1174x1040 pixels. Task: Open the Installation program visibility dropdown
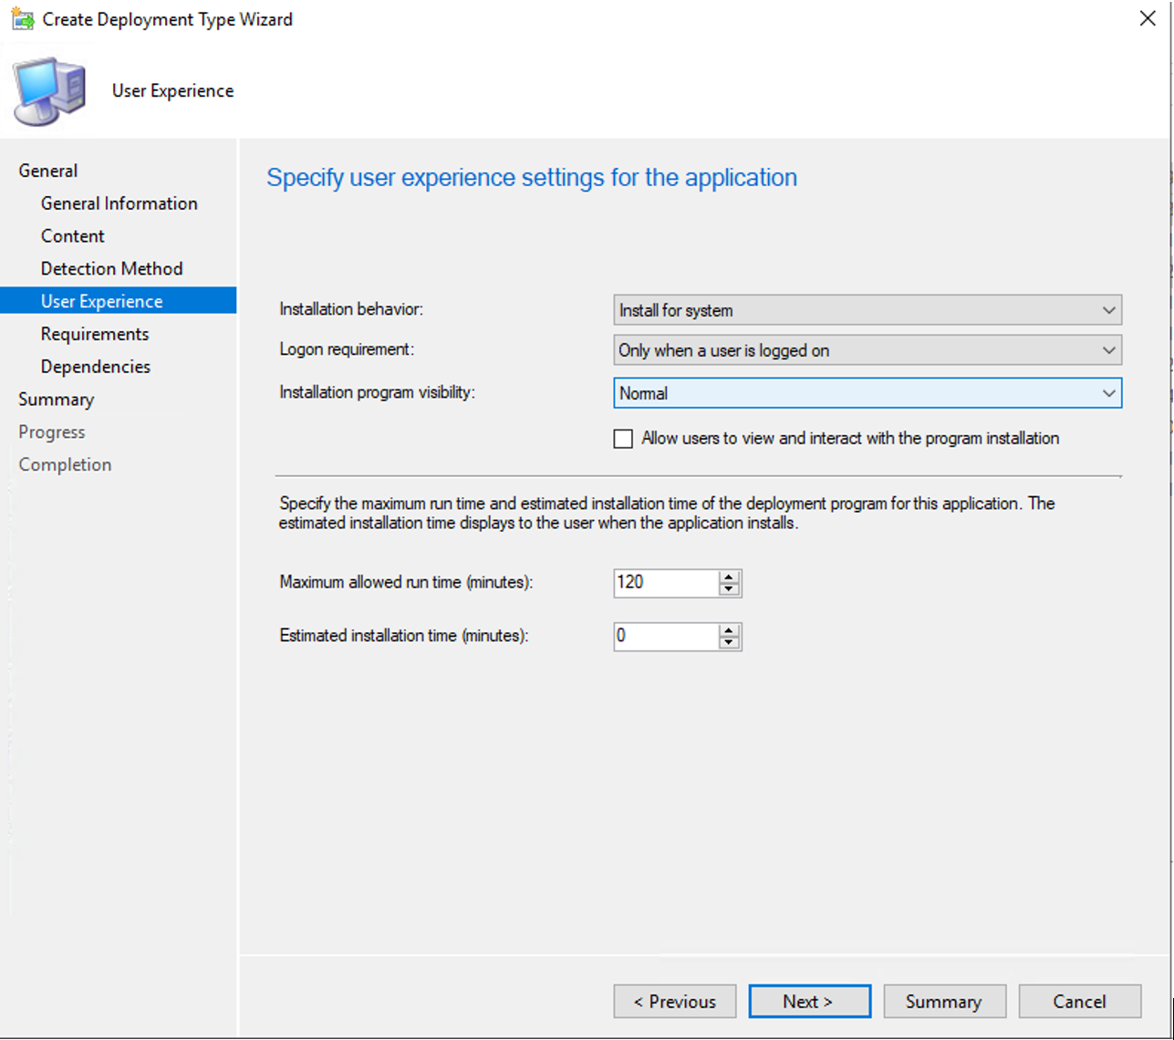(868, 393)
